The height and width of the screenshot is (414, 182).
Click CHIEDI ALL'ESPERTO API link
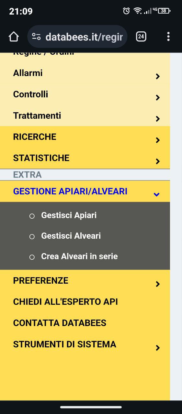point(65,302)
